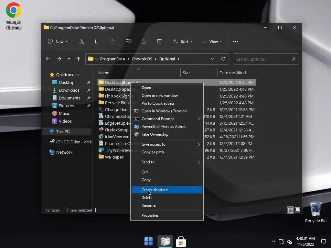Open the Windows Start button

[148, 242]
